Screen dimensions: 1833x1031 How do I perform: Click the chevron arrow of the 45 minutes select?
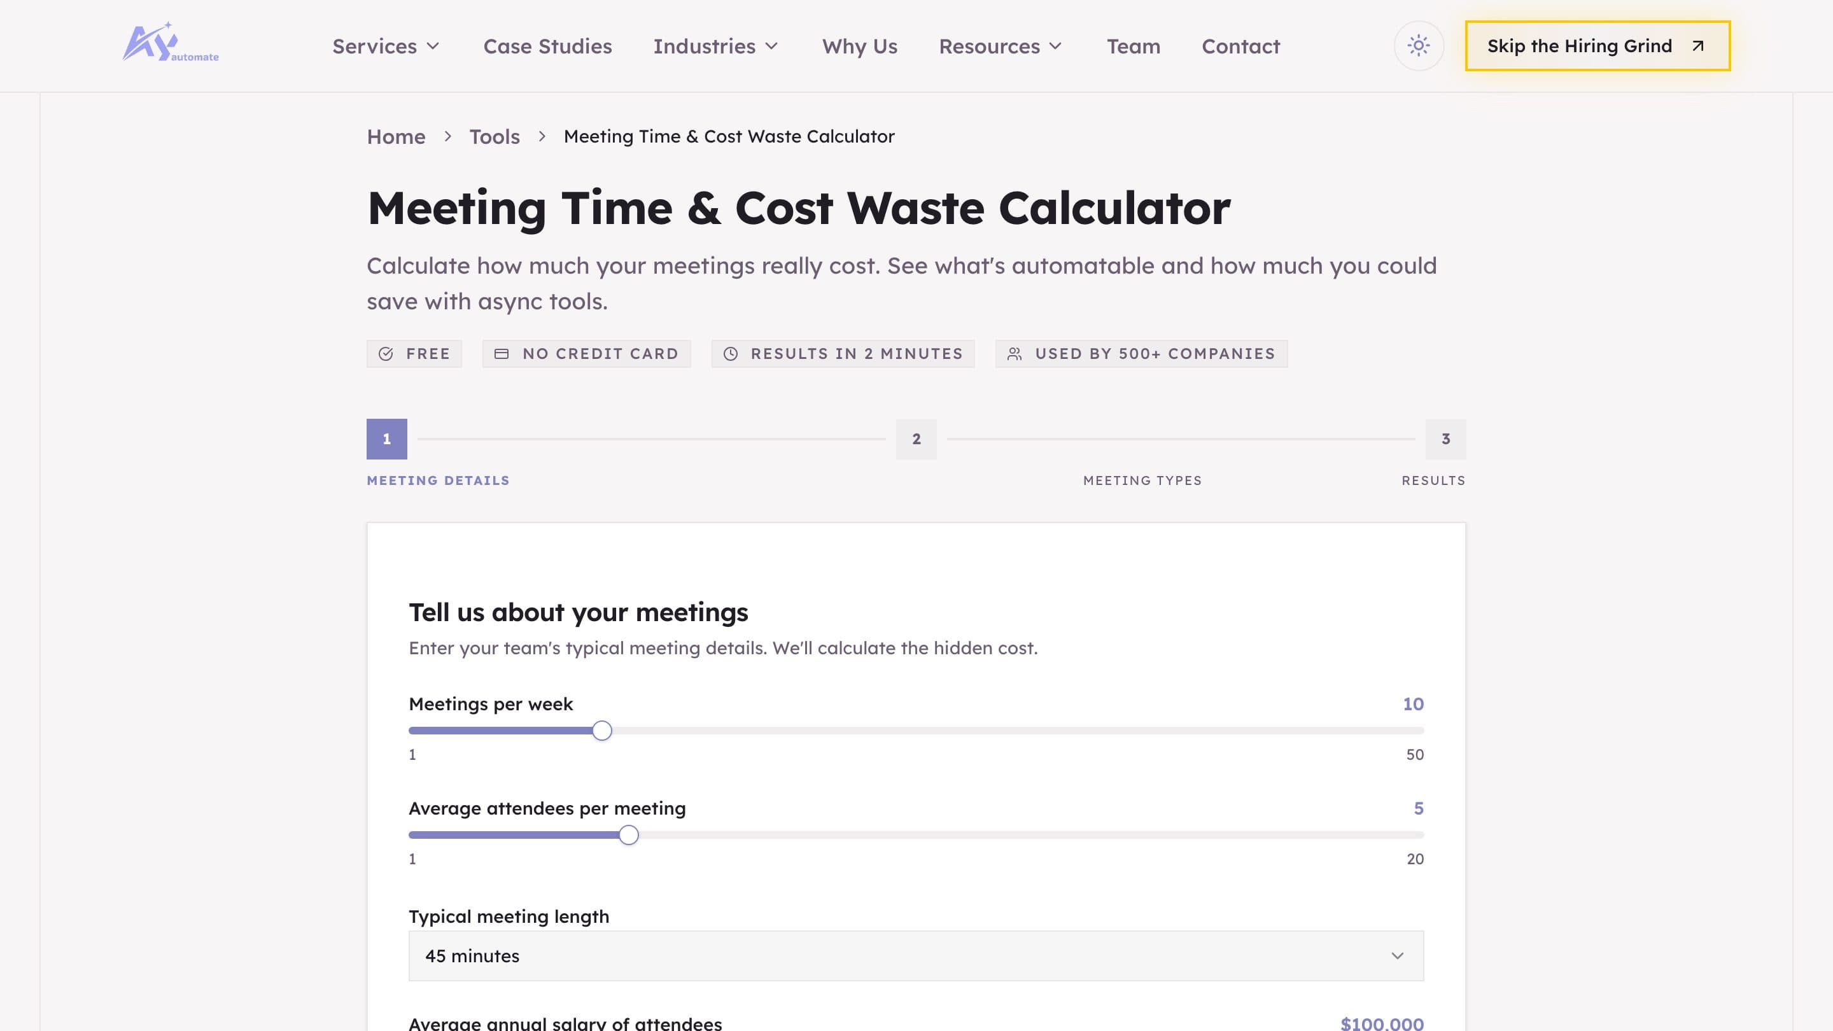[x=1398, y=955]
